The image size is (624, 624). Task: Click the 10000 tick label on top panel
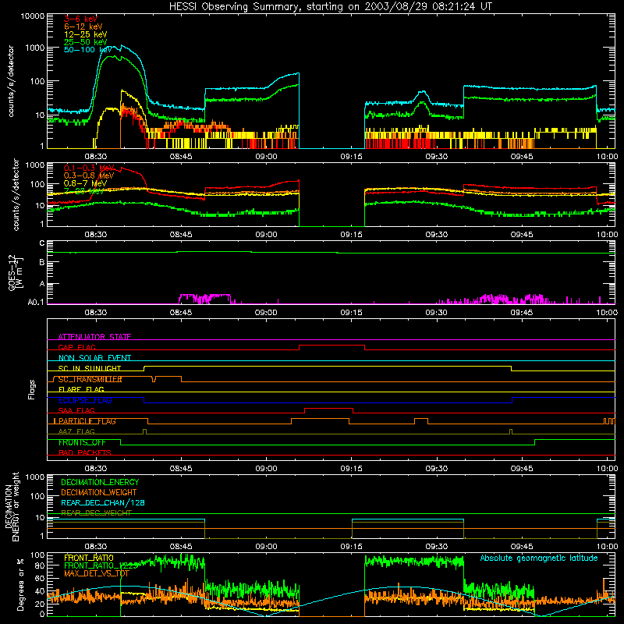[x=33, y=16]
